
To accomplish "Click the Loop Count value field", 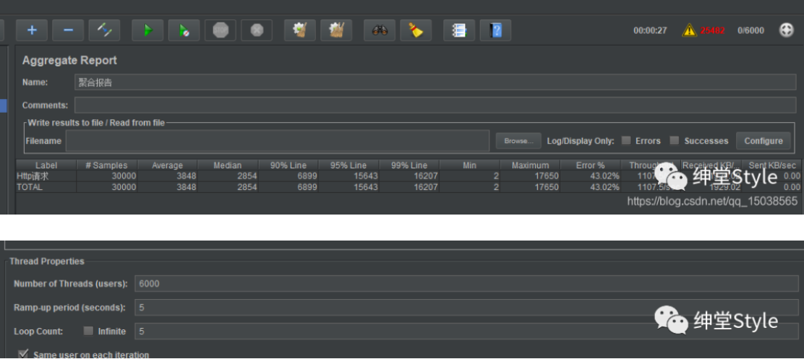I will click(466, 331).
